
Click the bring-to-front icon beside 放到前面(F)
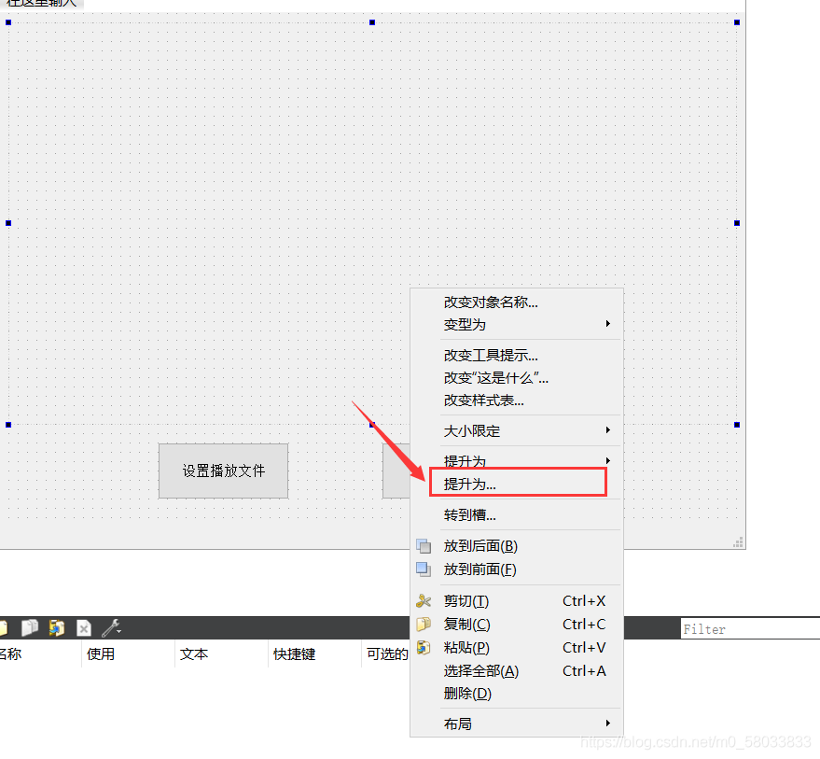tap(424, 569)
